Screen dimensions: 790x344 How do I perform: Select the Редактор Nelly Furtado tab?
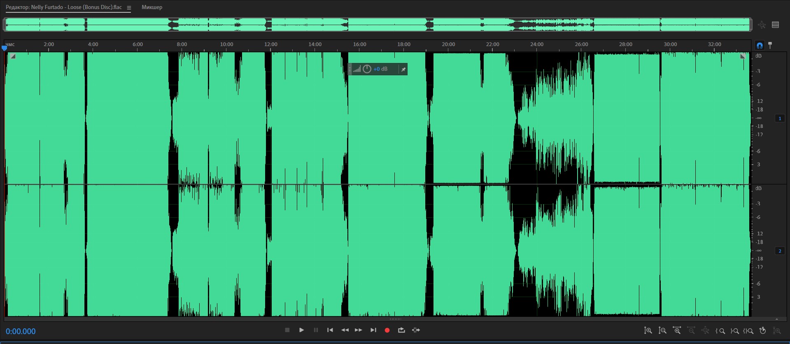(x=64, y=7)
